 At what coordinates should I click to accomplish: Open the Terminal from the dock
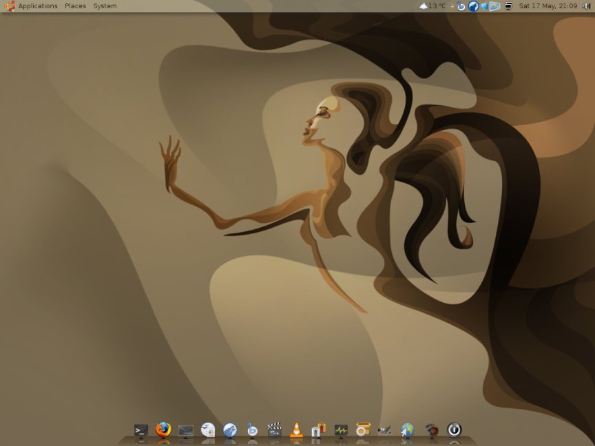click(x=141, y=430)
